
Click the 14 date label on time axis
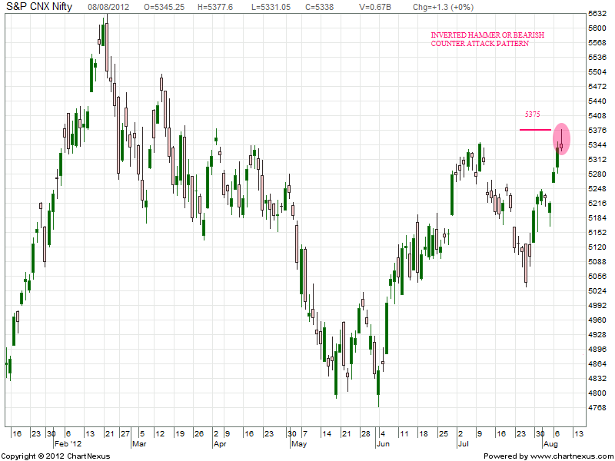327,433
